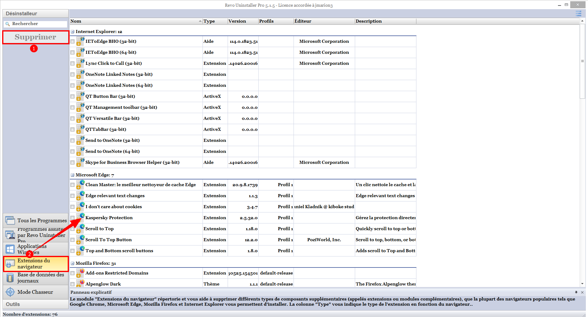Check the OneNote Linked Notes (32-bit) checkbox
The height and width of the screenshot is (317, 588).
coord(73,75)
